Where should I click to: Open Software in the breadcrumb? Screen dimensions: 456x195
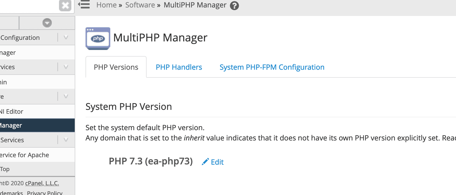point(140,5)
